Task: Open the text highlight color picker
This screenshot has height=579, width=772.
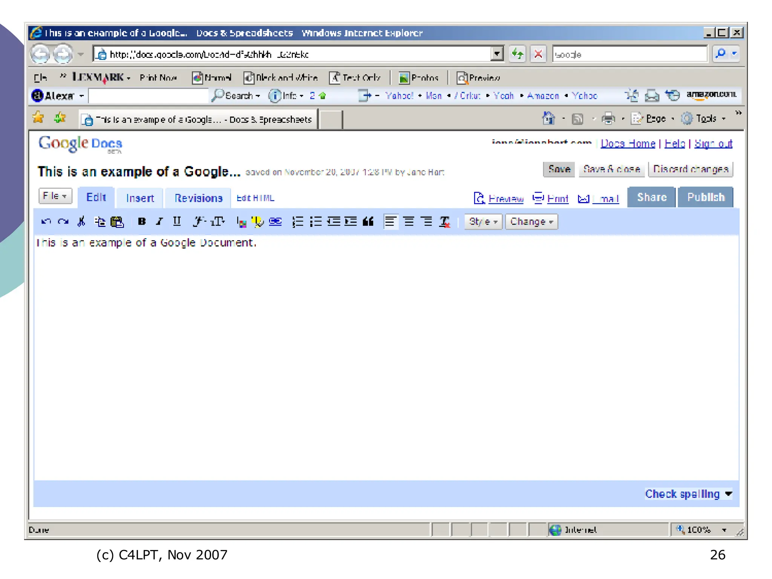Action: point(258,222)
